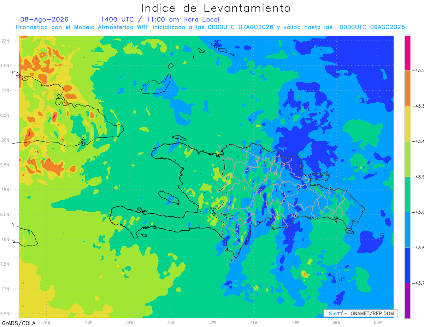Click the 'SisTT - ONAMET/REP.DOM.' label box
Screen dimensions: 424x327
point(360,313)
